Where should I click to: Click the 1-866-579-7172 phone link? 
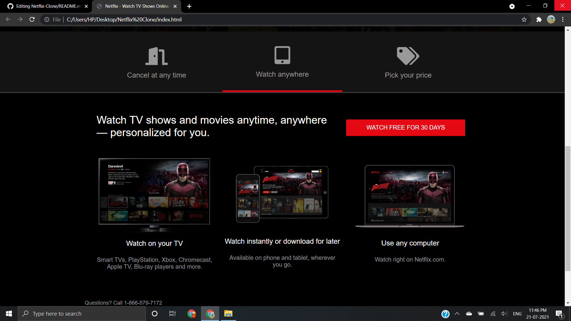coord(143,303)
